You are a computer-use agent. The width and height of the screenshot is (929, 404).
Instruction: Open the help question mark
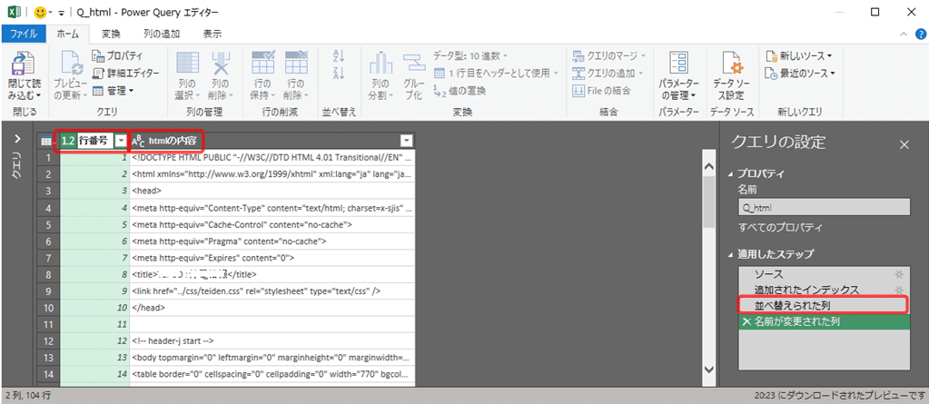919,34
